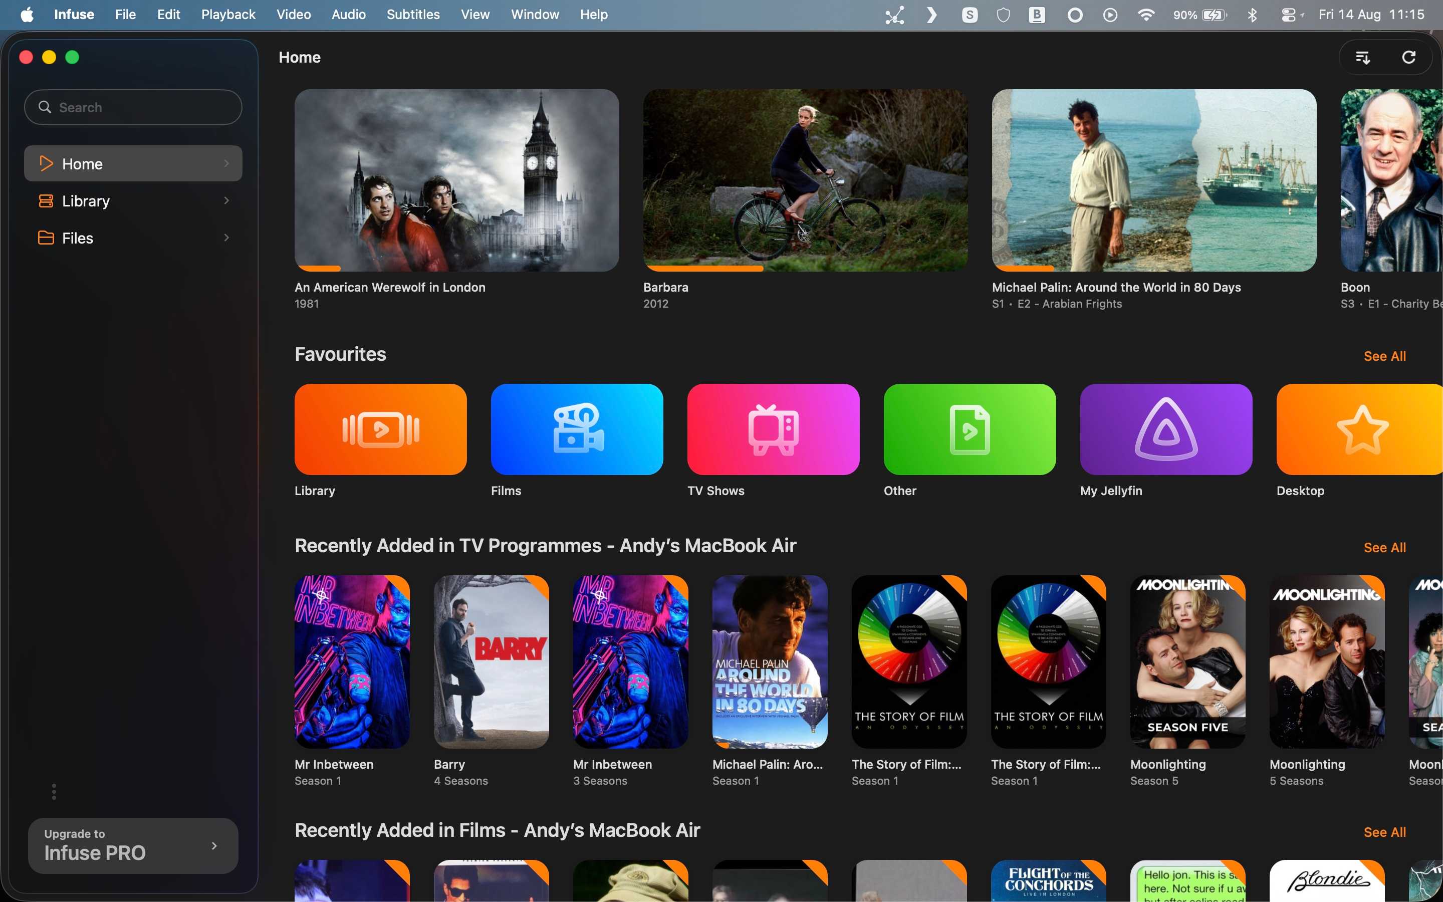Open the Boon S3 E1 thumbnail
The image size is (1443, 902).
(1392, 180)
